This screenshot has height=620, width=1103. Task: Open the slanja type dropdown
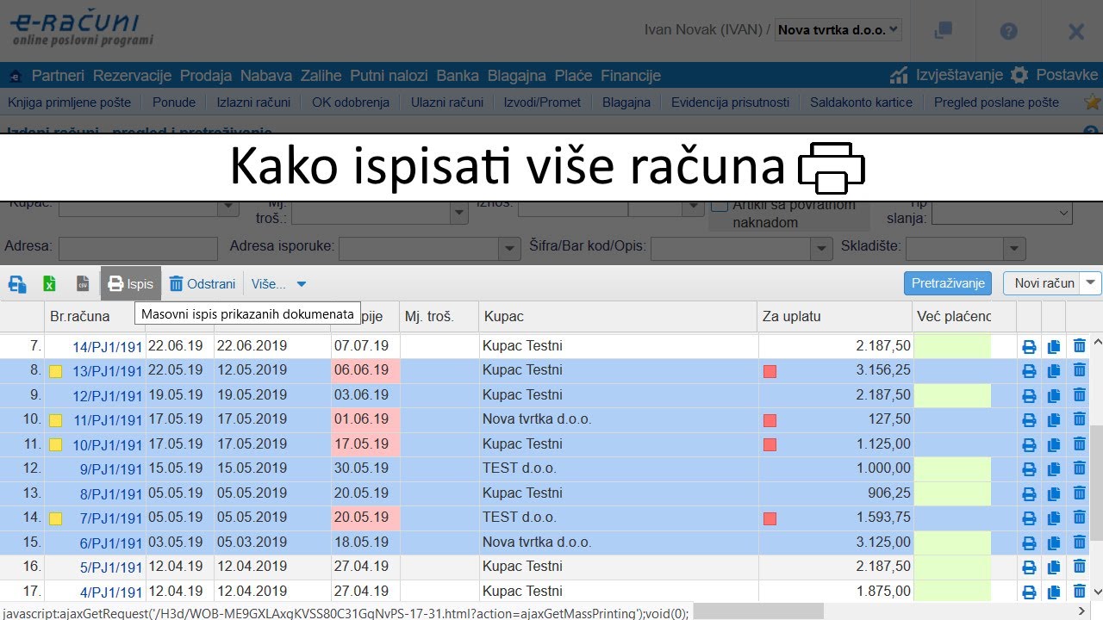(1001, 214)
